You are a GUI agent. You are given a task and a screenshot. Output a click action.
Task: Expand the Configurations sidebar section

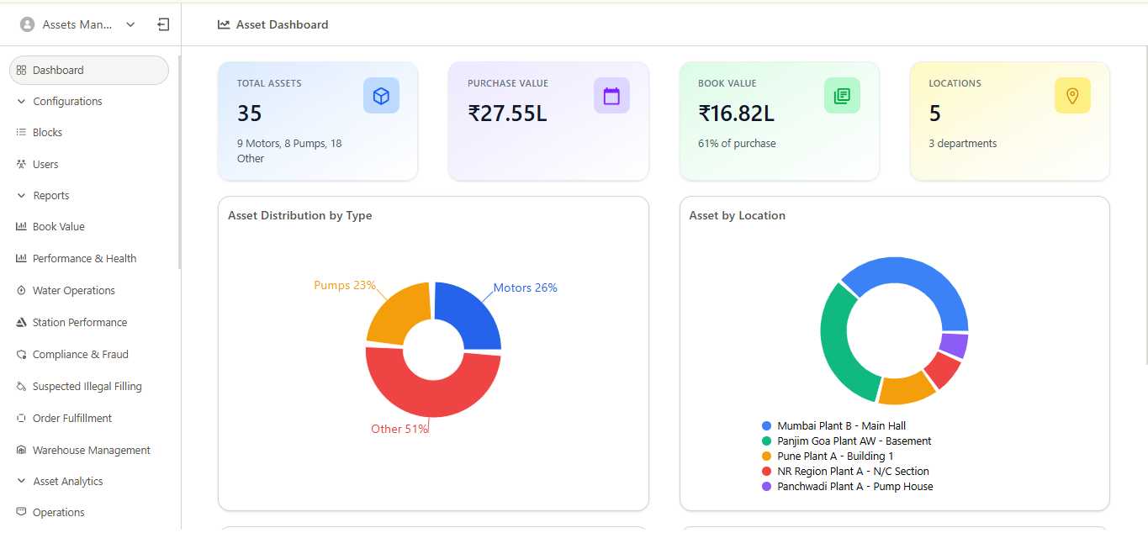click(67, 102)
